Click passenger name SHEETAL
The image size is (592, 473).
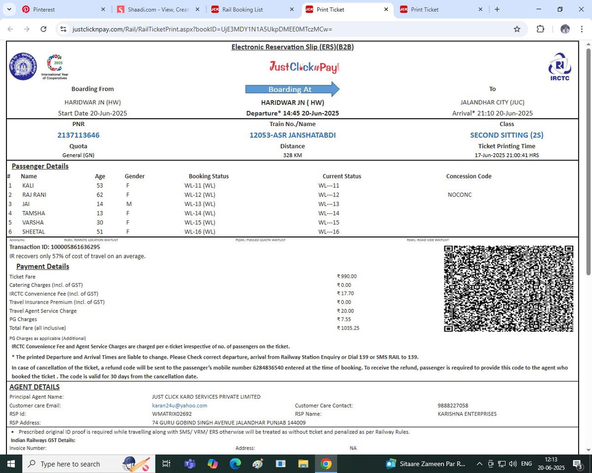[34, 232]
